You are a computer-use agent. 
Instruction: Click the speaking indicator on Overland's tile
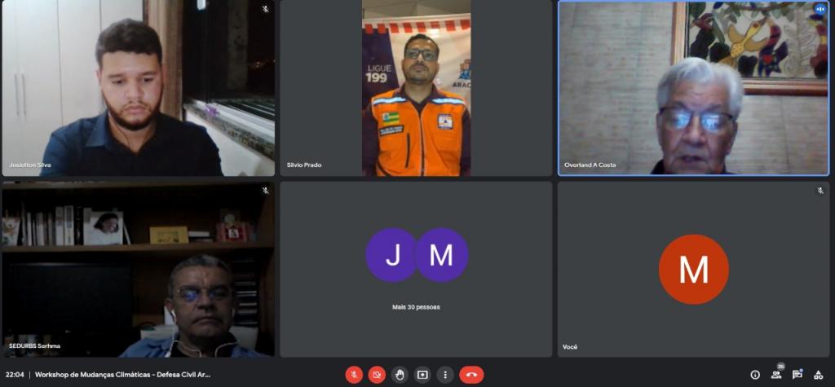point(820,10)
